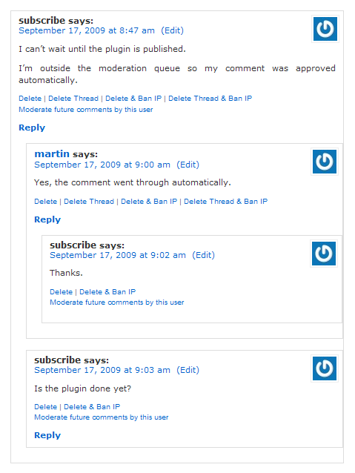This screenshot has width=355, height=473.
Task: Delete & Ban IP on the 'Thanks.' comment
Action: 107,292
